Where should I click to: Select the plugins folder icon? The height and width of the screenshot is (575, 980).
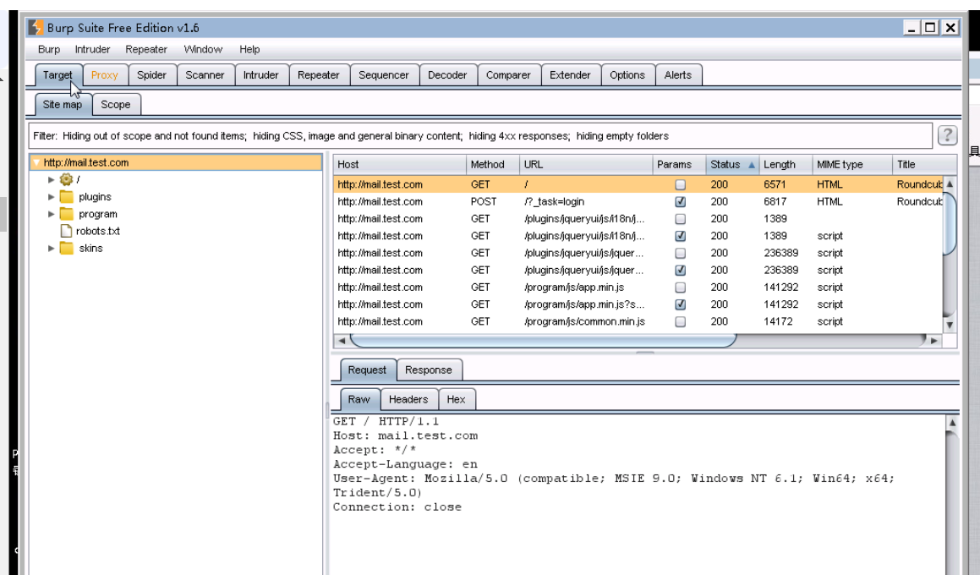coord(67,197)
